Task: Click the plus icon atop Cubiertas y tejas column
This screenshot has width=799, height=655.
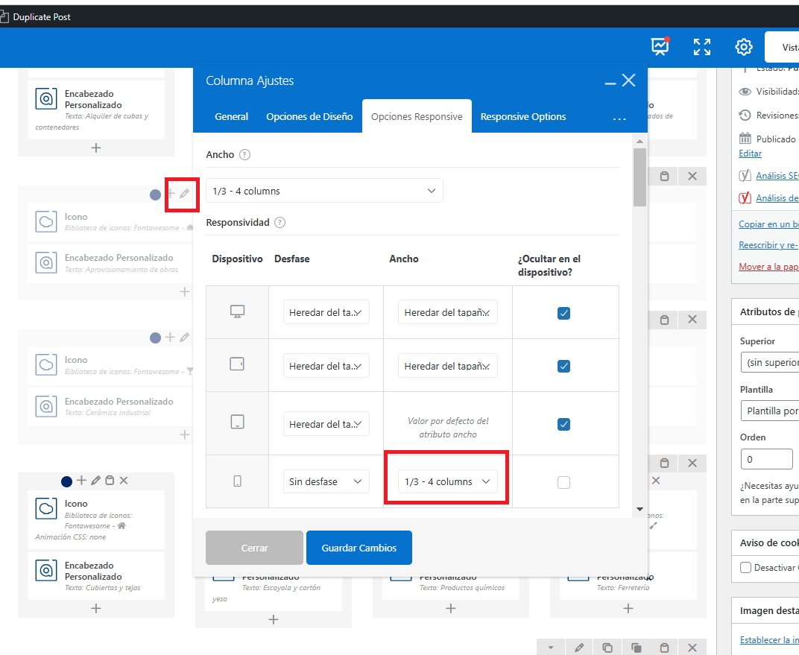Action: tap(81, 481)
